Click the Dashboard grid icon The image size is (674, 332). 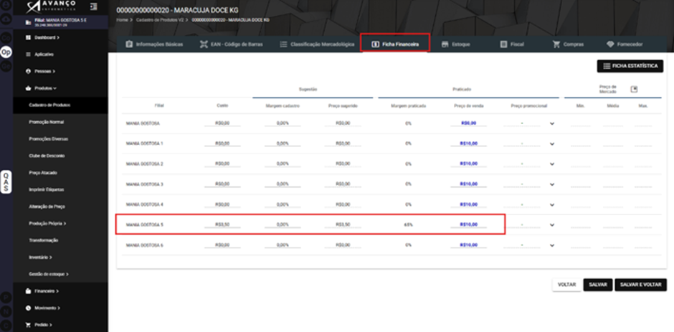[x=29, y=38]
